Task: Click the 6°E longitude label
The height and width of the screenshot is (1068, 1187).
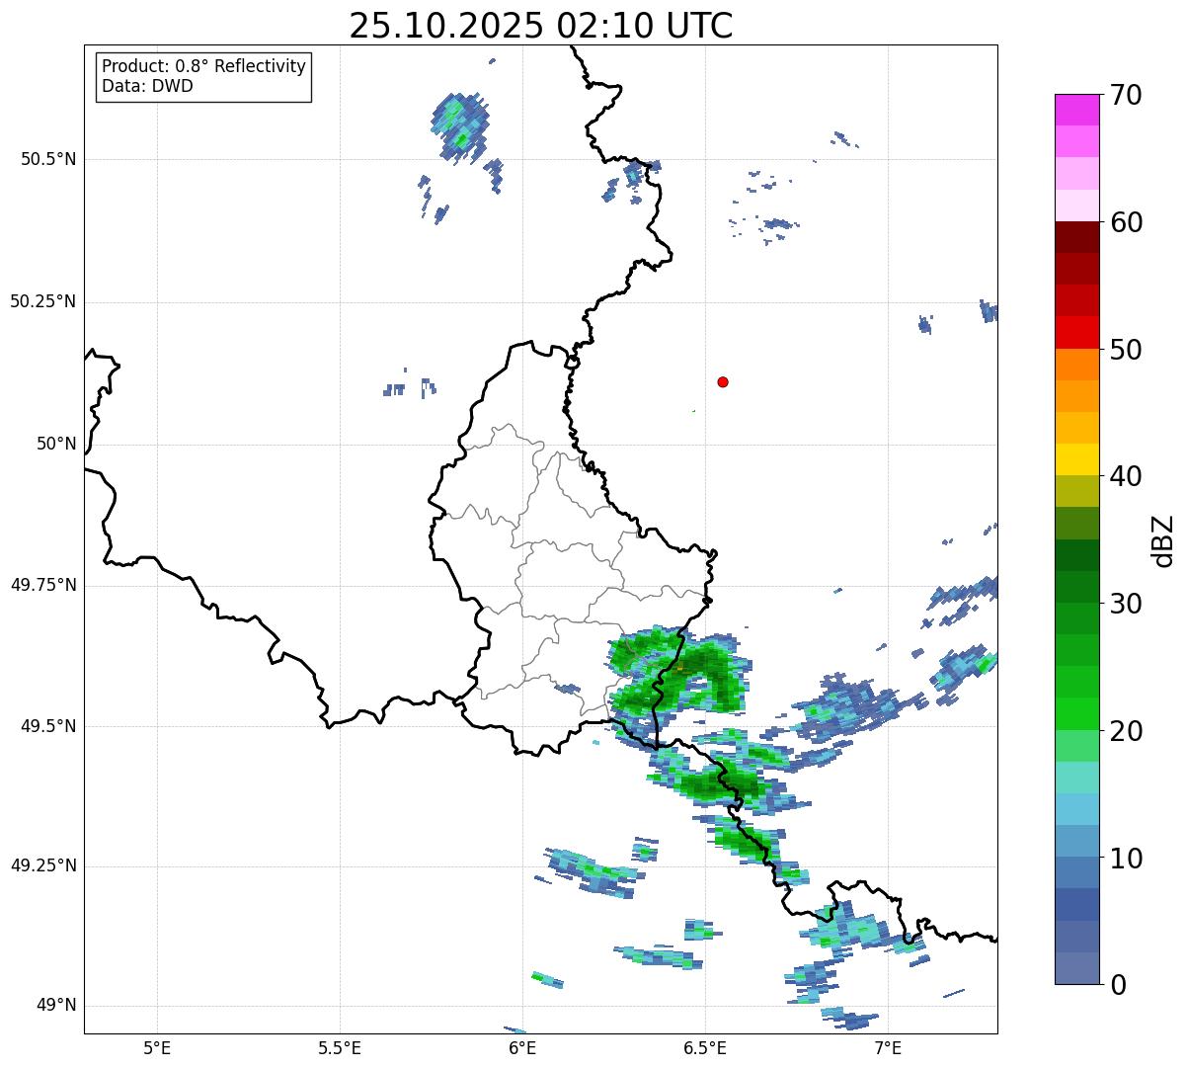Action: 522,1047
